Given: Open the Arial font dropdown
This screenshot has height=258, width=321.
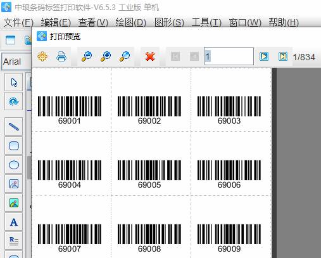Looking at the screenshot, I should 16,61.
